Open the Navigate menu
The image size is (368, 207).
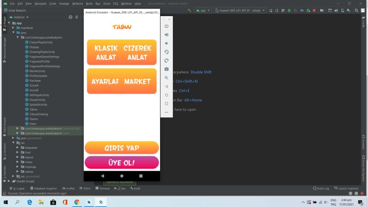[40, 4]
